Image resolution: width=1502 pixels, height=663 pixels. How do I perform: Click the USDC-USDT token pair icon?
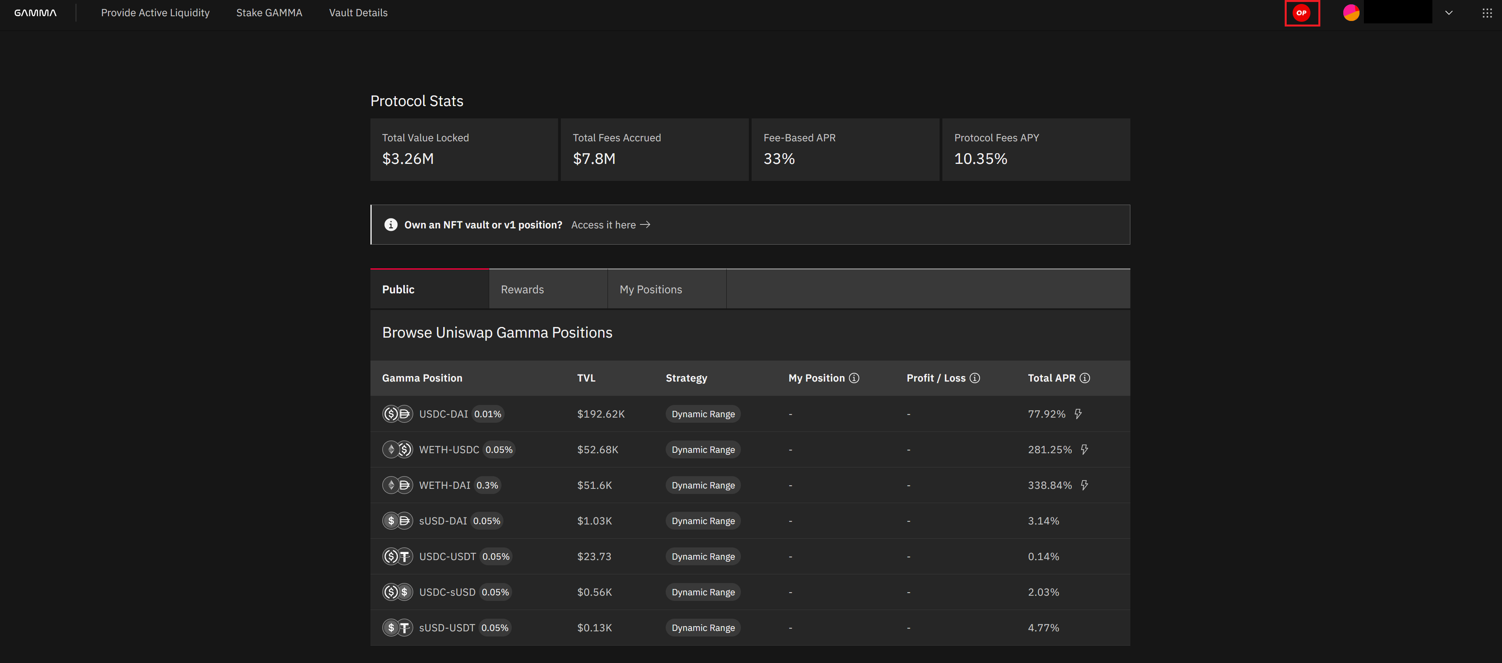click(x=398, y=556)
